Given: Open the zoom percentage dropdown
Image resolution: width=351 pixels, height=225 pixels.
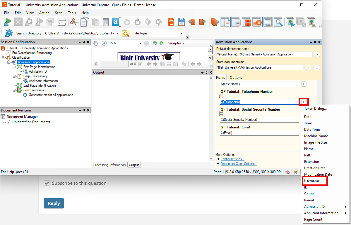Looking at the screenshot, I should [141, 43].
